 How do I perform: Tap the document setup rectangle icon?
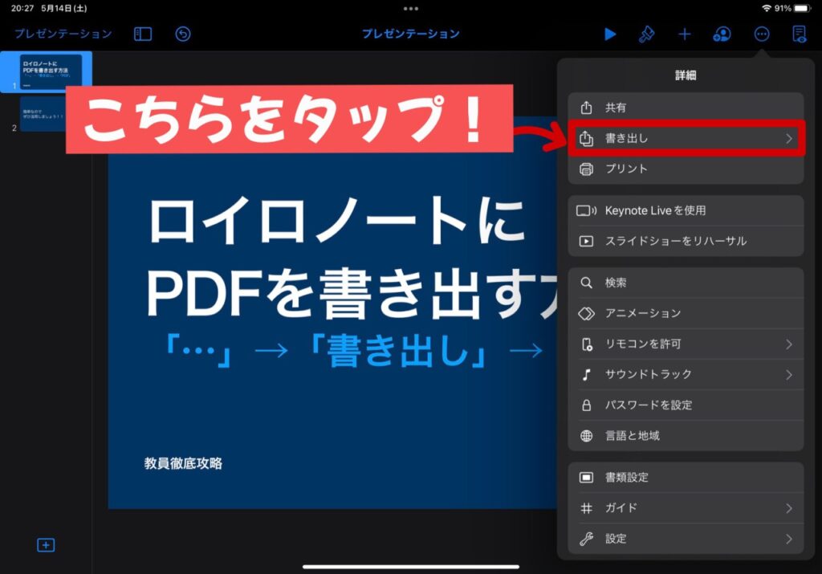pyautogui.click(x=586, y=478)
